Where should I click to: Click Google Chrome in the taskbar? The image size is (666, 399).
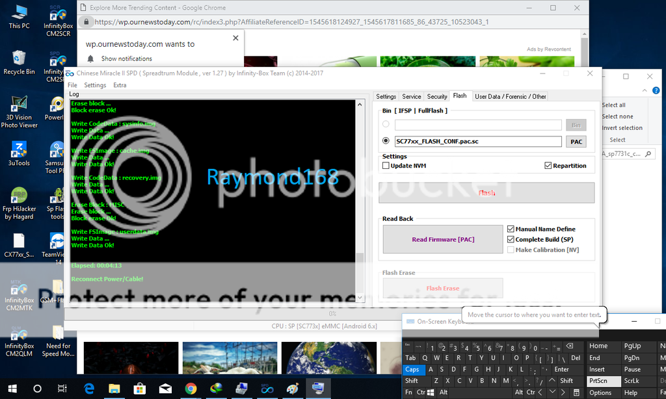click(191, 389)
